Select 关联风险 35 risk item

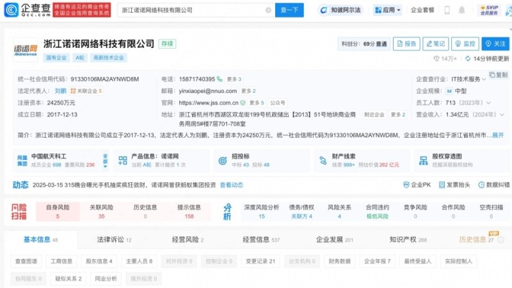coord(101,212)
